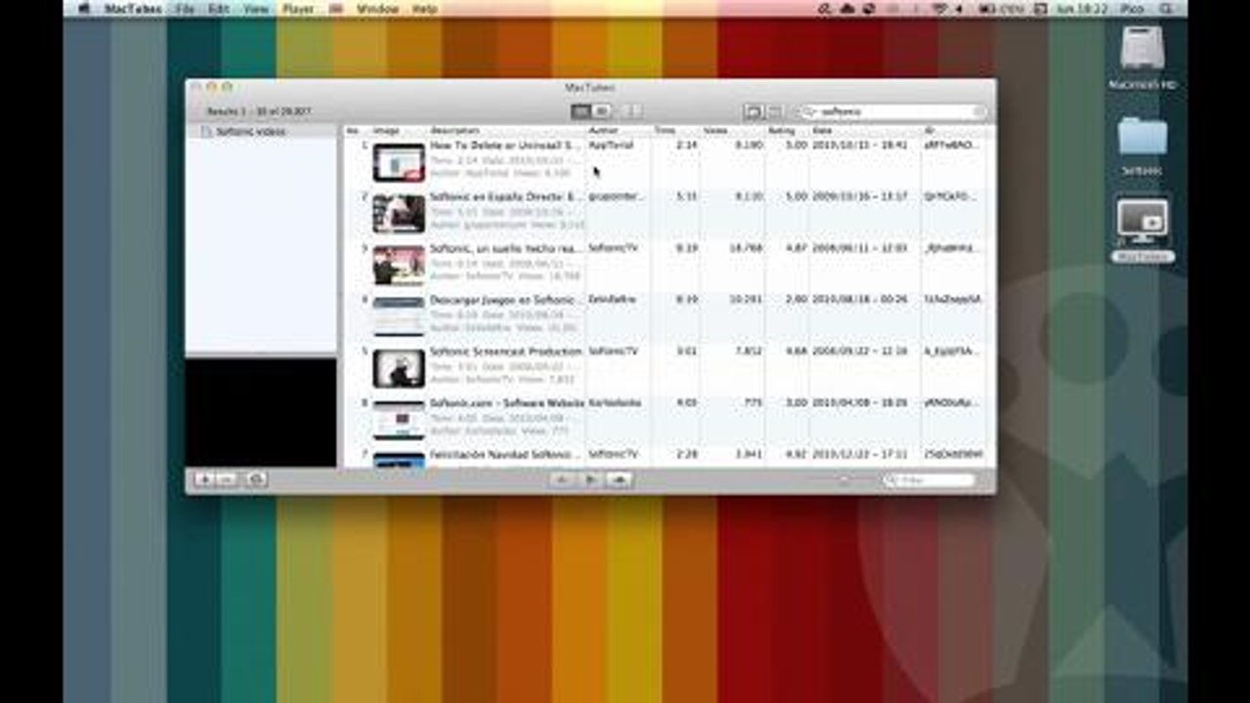Click thumbnail of Softonic Screencast Production video
Screen dimensions: 1250x703
click(x=398, y=368)
